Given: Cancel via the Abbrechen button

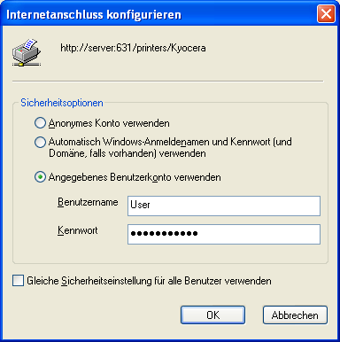Looking at the screenshot, I should [x=295, y=315].
